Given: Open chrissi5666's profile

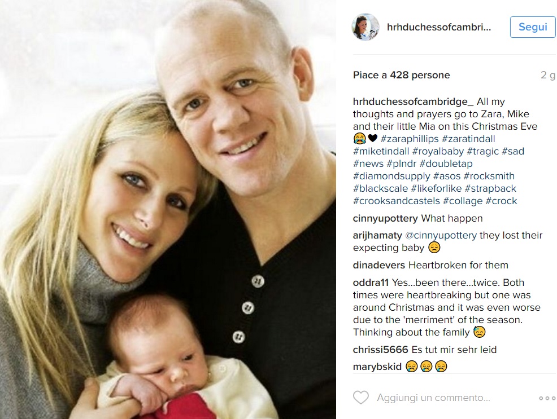Looking at the screenshot, I should click(x=380, y=350).
